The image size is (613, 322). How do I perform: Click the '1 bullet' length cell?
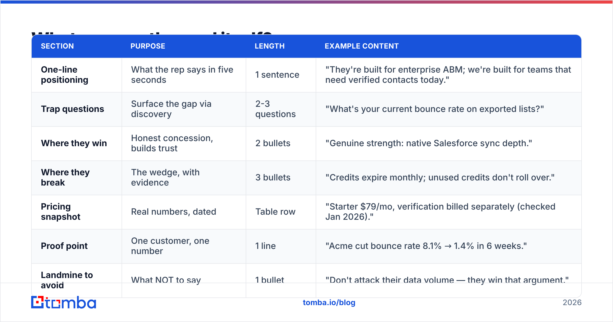[x=281, y=280]
